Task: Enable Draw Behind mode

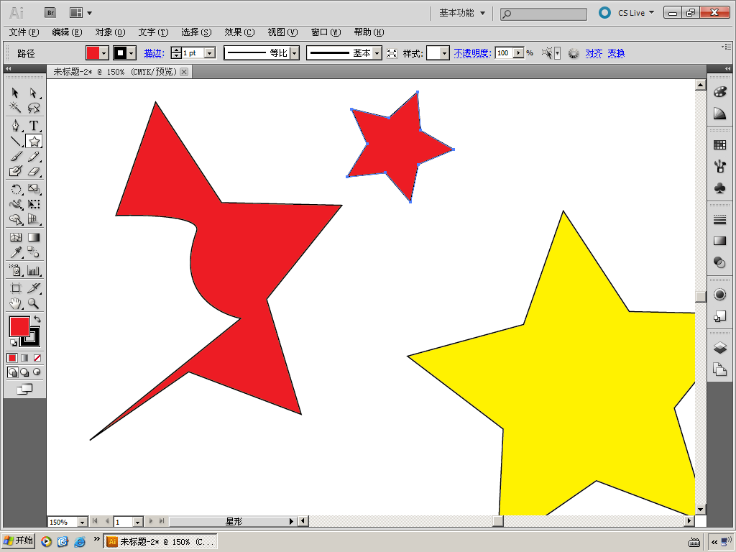Action: 24,372
